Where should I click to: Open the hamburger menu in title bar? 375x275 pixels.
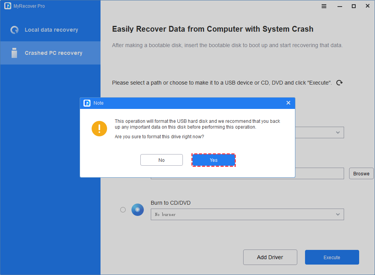(x=324, y=6)
